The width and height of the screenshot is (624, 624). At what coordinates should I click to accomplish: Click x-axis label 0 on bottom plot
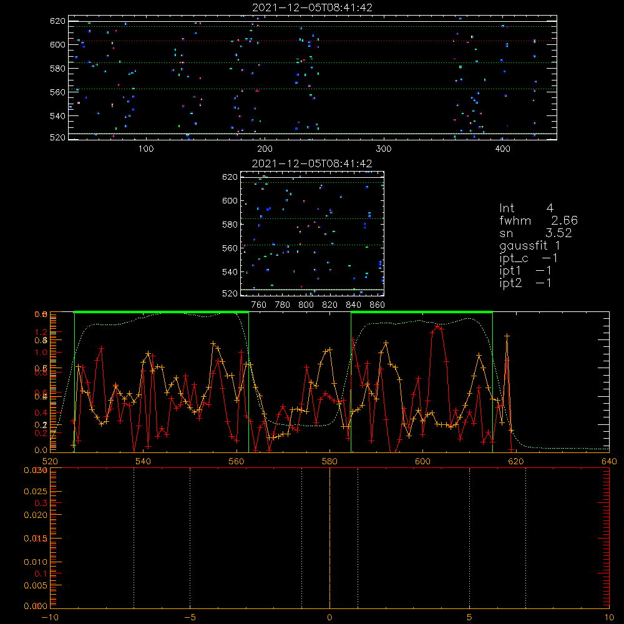point(329,618)
